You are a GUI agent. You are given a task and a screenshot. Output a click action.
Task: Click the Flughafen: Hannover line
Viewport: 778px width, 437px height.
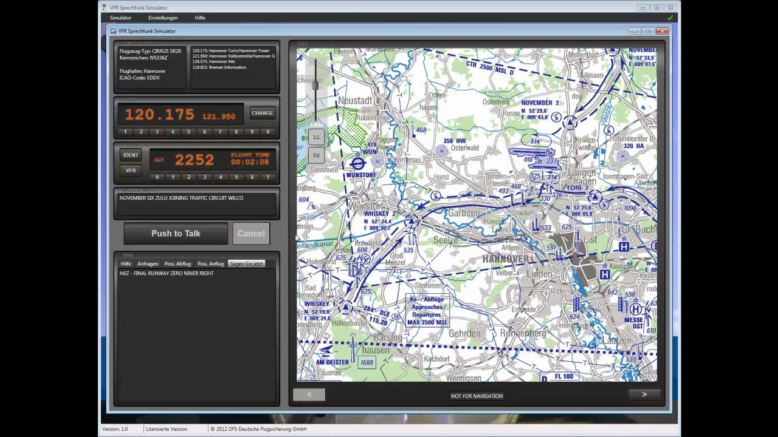142,71
